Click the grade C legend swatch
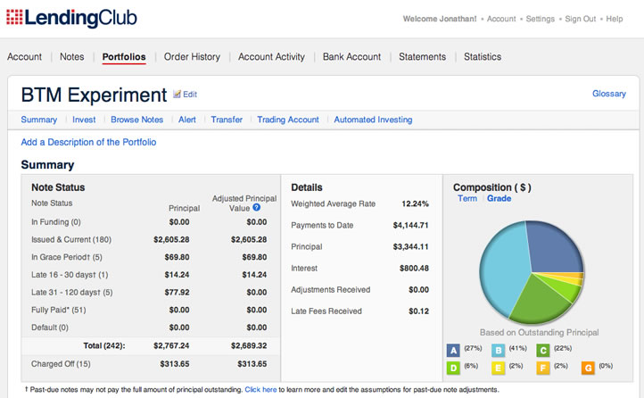644x398 pixels. 542,350
